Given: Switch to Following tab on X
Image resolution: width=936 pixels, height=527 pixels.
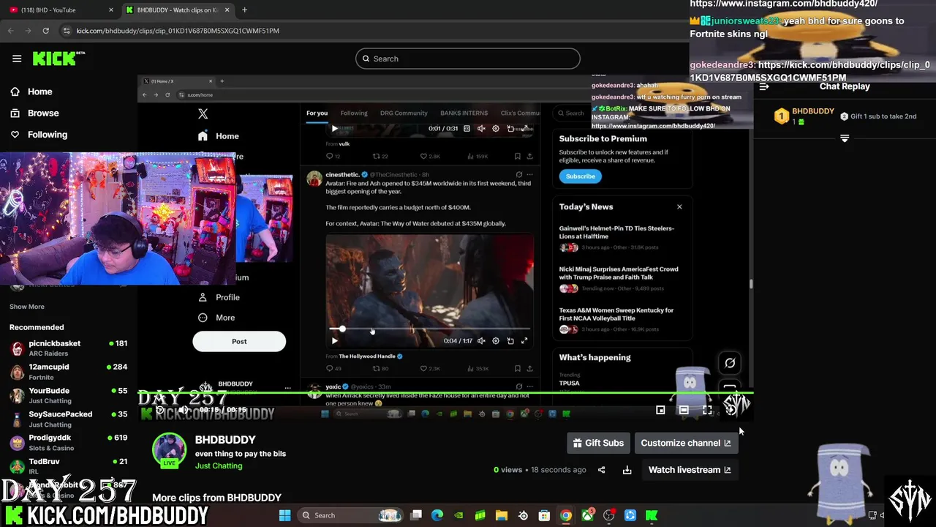Looking at the screenshot, I should (x=354, y=113).
